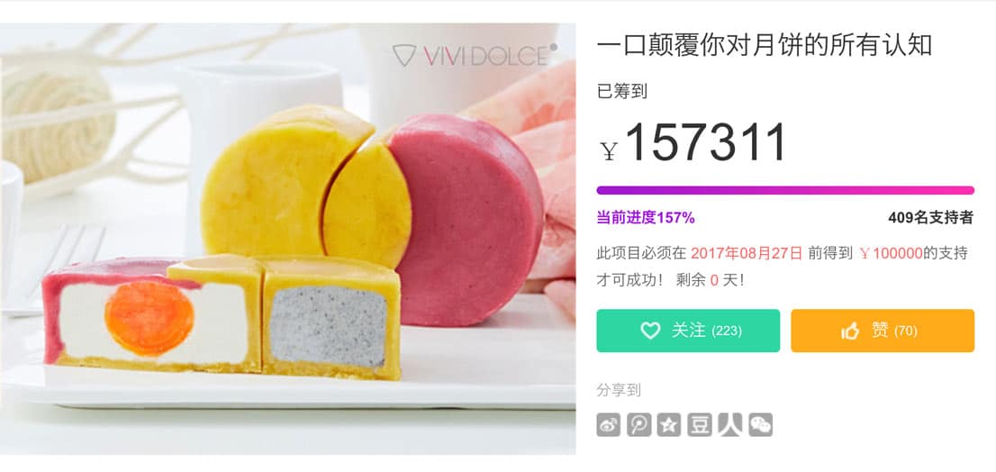
Task: Click the heart icon on 关注 button
Action: coord(650,331)
